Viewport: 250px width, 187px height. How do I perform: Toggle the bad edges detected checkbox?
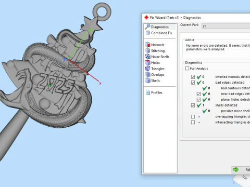pos(193,83)
